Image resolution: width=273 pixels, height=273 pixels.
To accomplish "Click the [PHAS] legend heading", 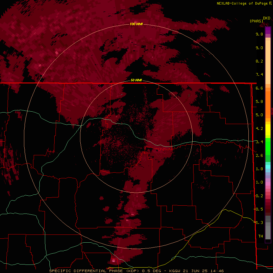I will point(256,21).
